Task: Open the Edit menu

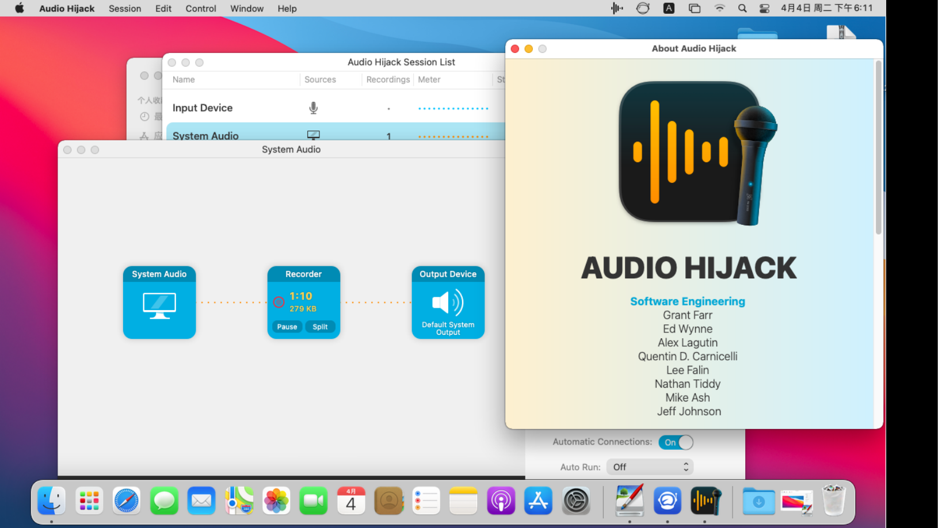Action: tap(163, 9)
